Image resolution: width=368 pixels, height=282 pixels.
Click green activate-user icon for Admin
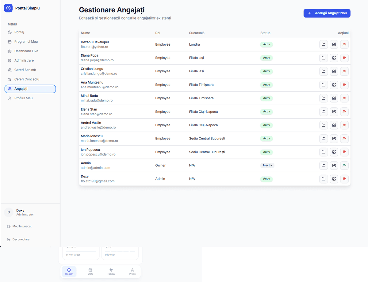click(344, 165)
